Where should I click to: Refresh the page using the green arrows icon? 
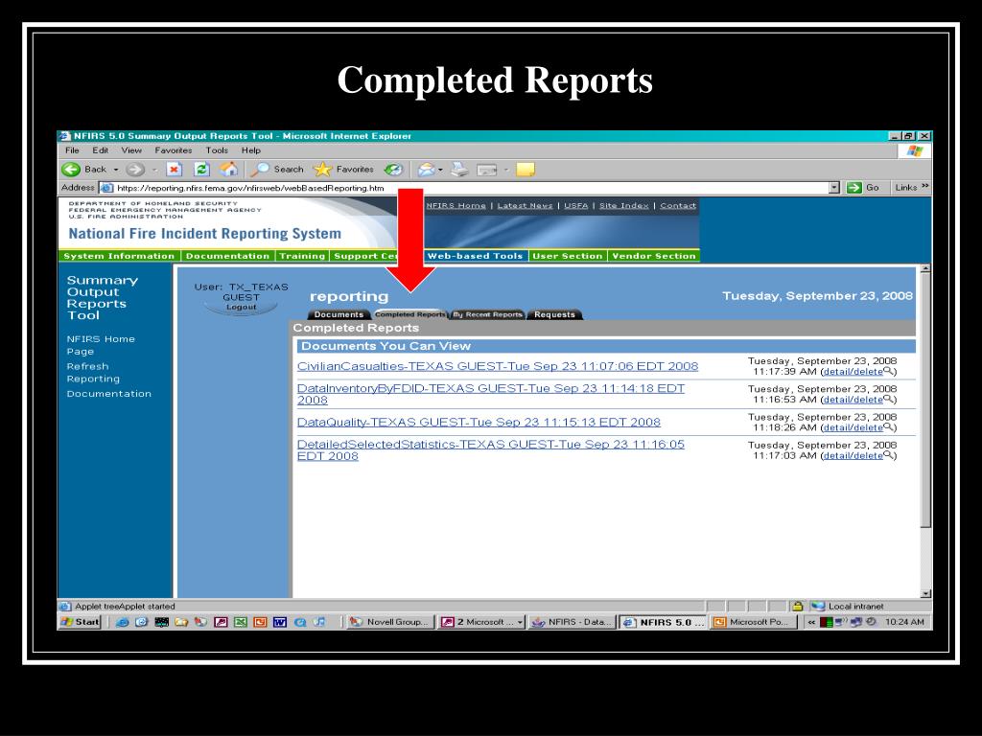(x=201, y=169)
